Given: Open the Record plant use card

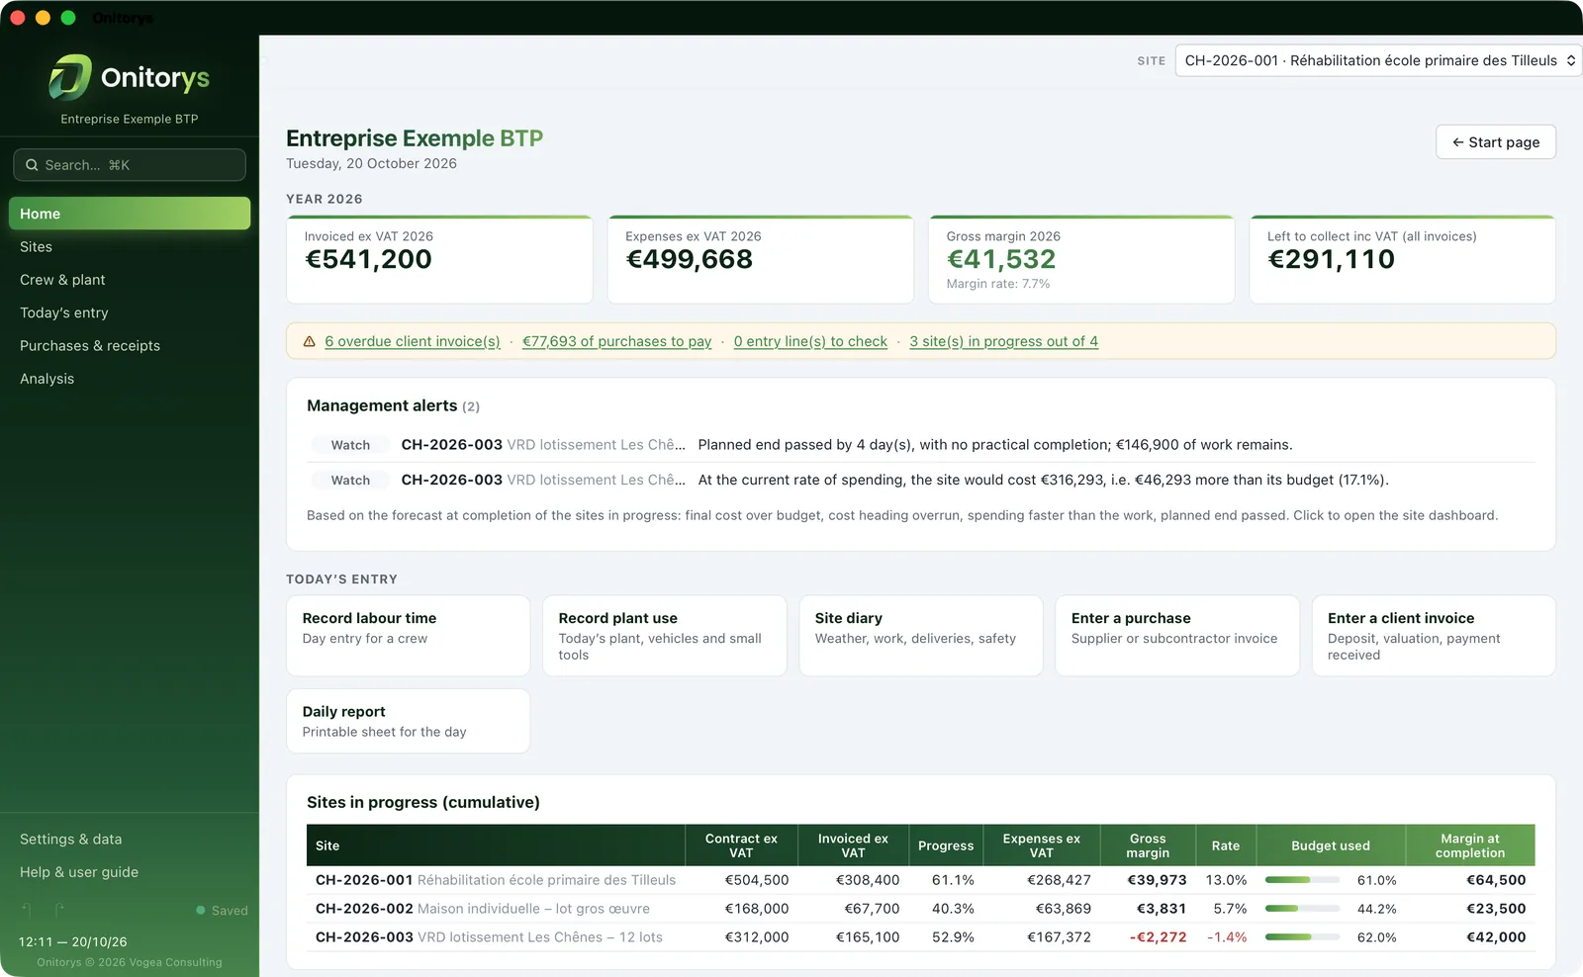Looking at the screenshot, I should click(664, 636).
